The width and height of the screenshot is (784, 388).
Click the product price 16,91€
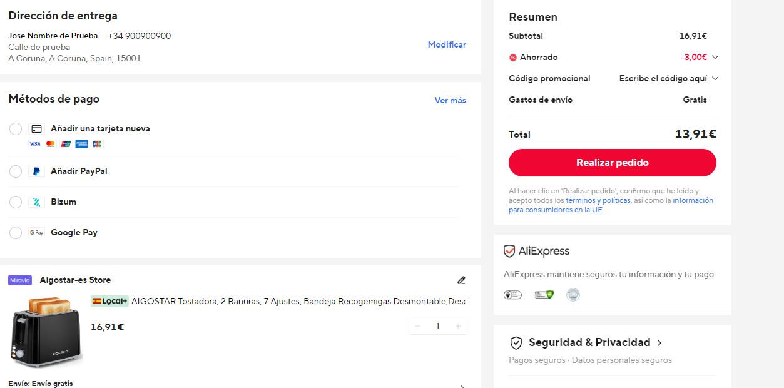(107, 327)
